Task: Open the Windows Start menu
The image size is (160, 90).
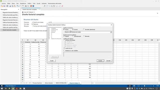Action: pos(2,88)
